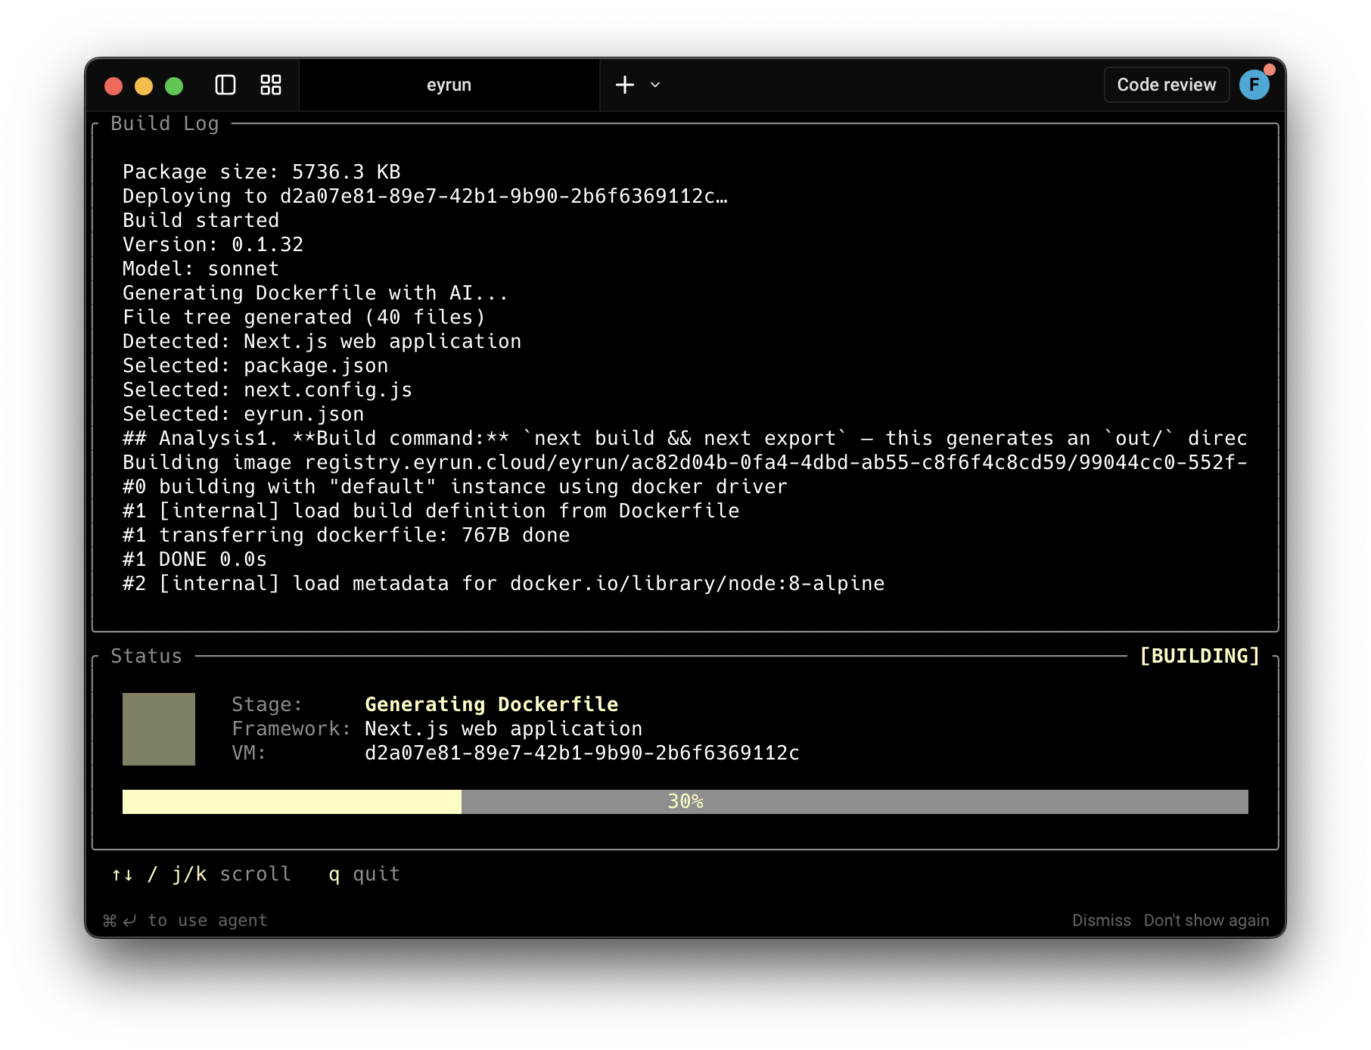Collapse the Status section header
Screen dimensions: 1371x1050
pos(146,655)
